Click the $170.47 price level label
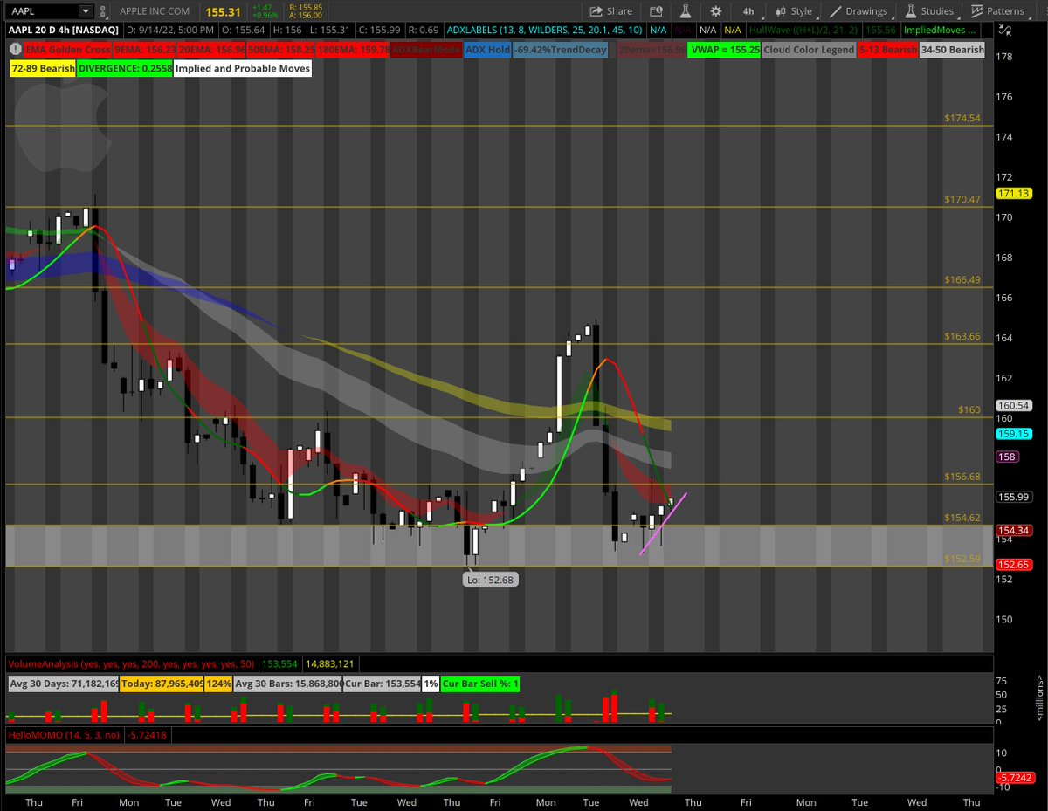Image resolution: width=1048 pixels, height=811 pixels. point(962,199)
